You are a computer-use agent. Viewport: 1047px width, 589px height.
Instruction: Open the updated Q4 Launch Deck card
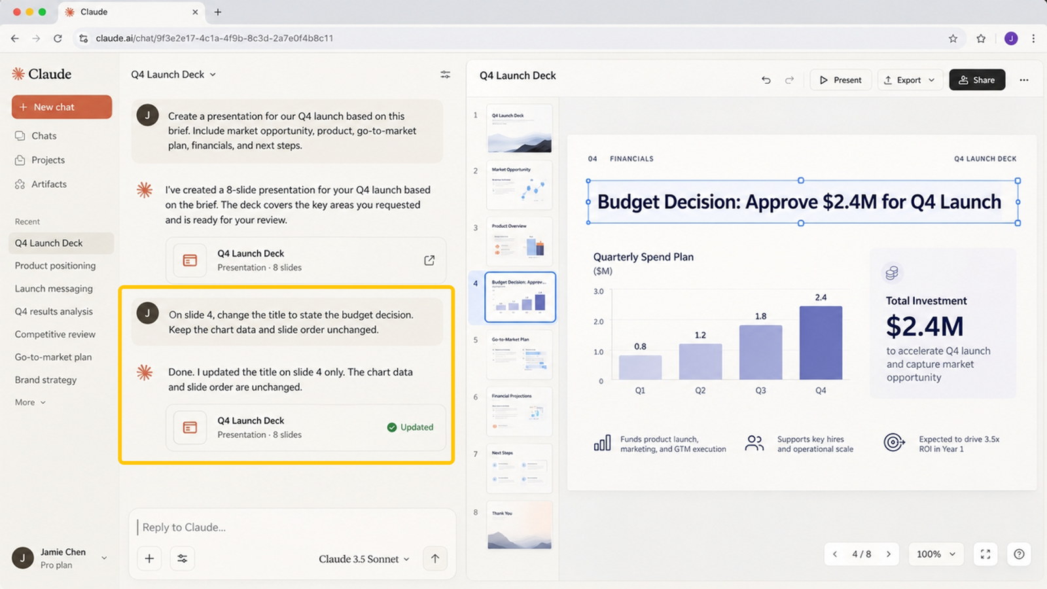[x=306, y=427]
